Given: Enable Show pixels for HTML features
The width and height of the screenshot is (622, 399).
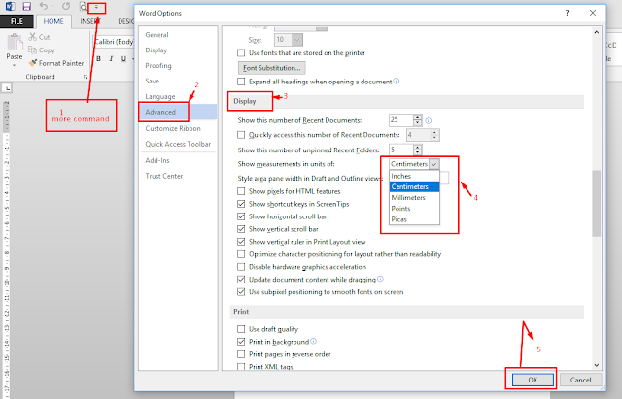Looking at the screenshot, I should click(x=241, y=191).
